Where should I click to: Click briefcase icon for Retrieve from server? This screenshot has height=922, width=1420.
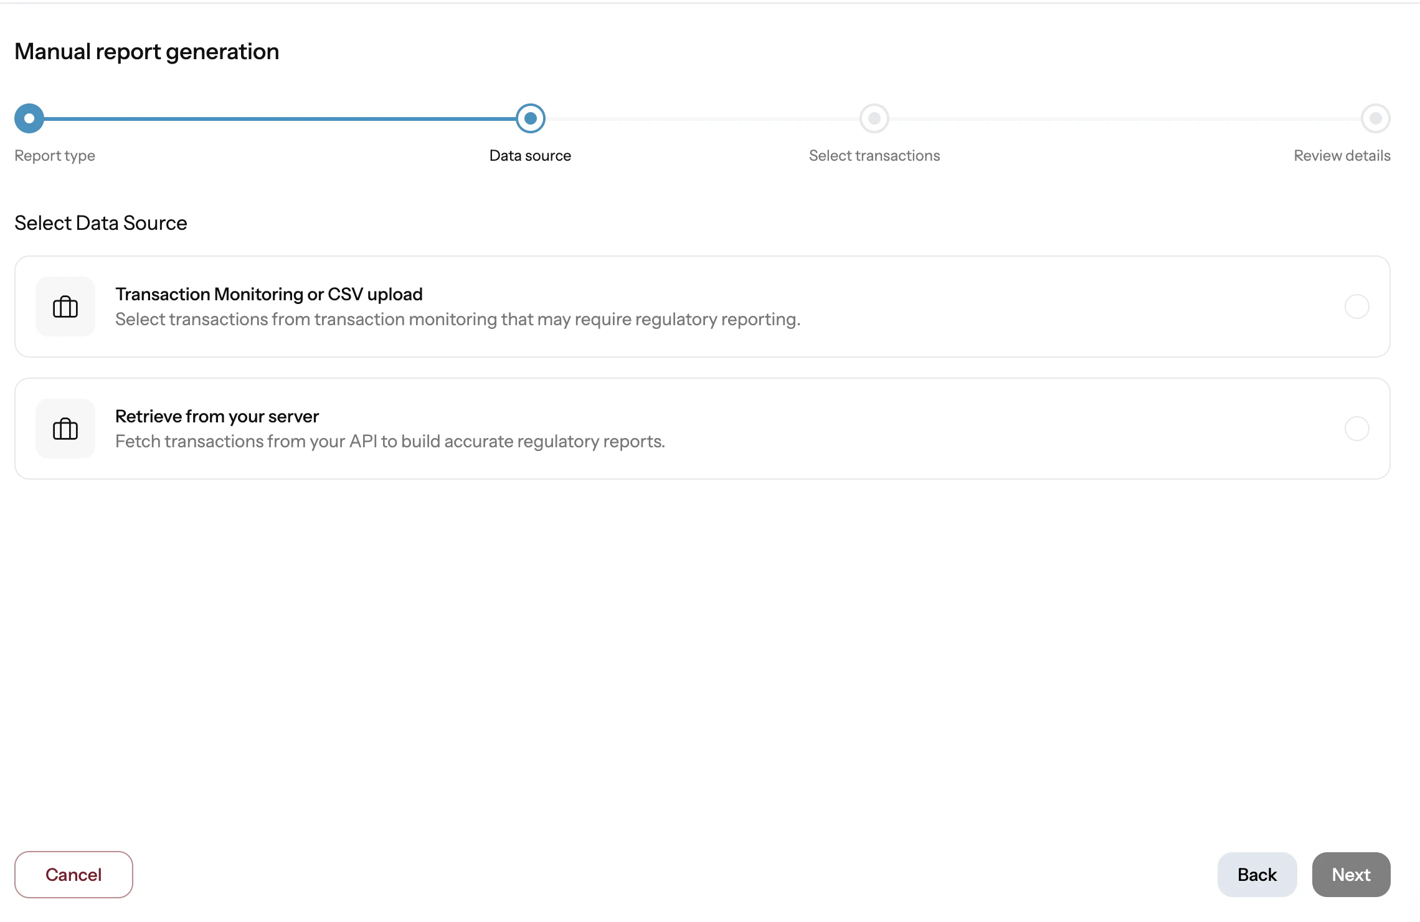65,429
